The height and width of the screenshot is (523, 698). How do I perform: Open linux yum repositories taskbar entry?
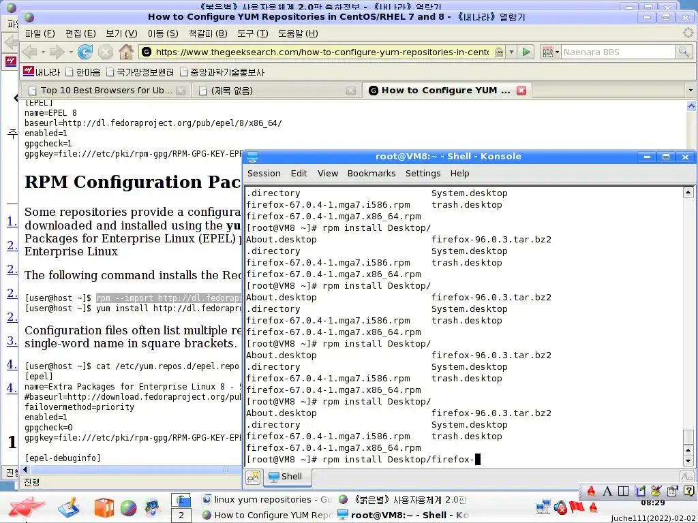pyautogui.click(x=267, y=499)
